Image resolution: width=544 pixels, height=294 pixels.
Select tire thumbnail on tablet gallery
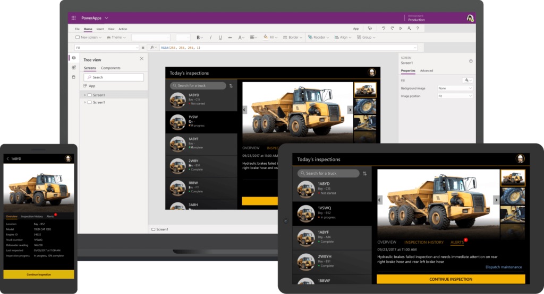point(513,196)
